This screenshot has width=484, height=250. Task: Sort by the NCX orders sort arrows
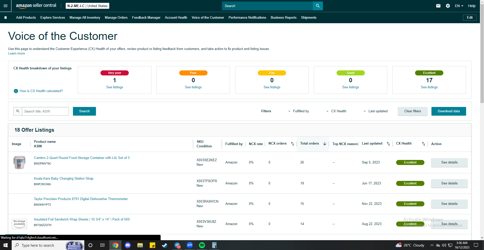coord(292,144)
